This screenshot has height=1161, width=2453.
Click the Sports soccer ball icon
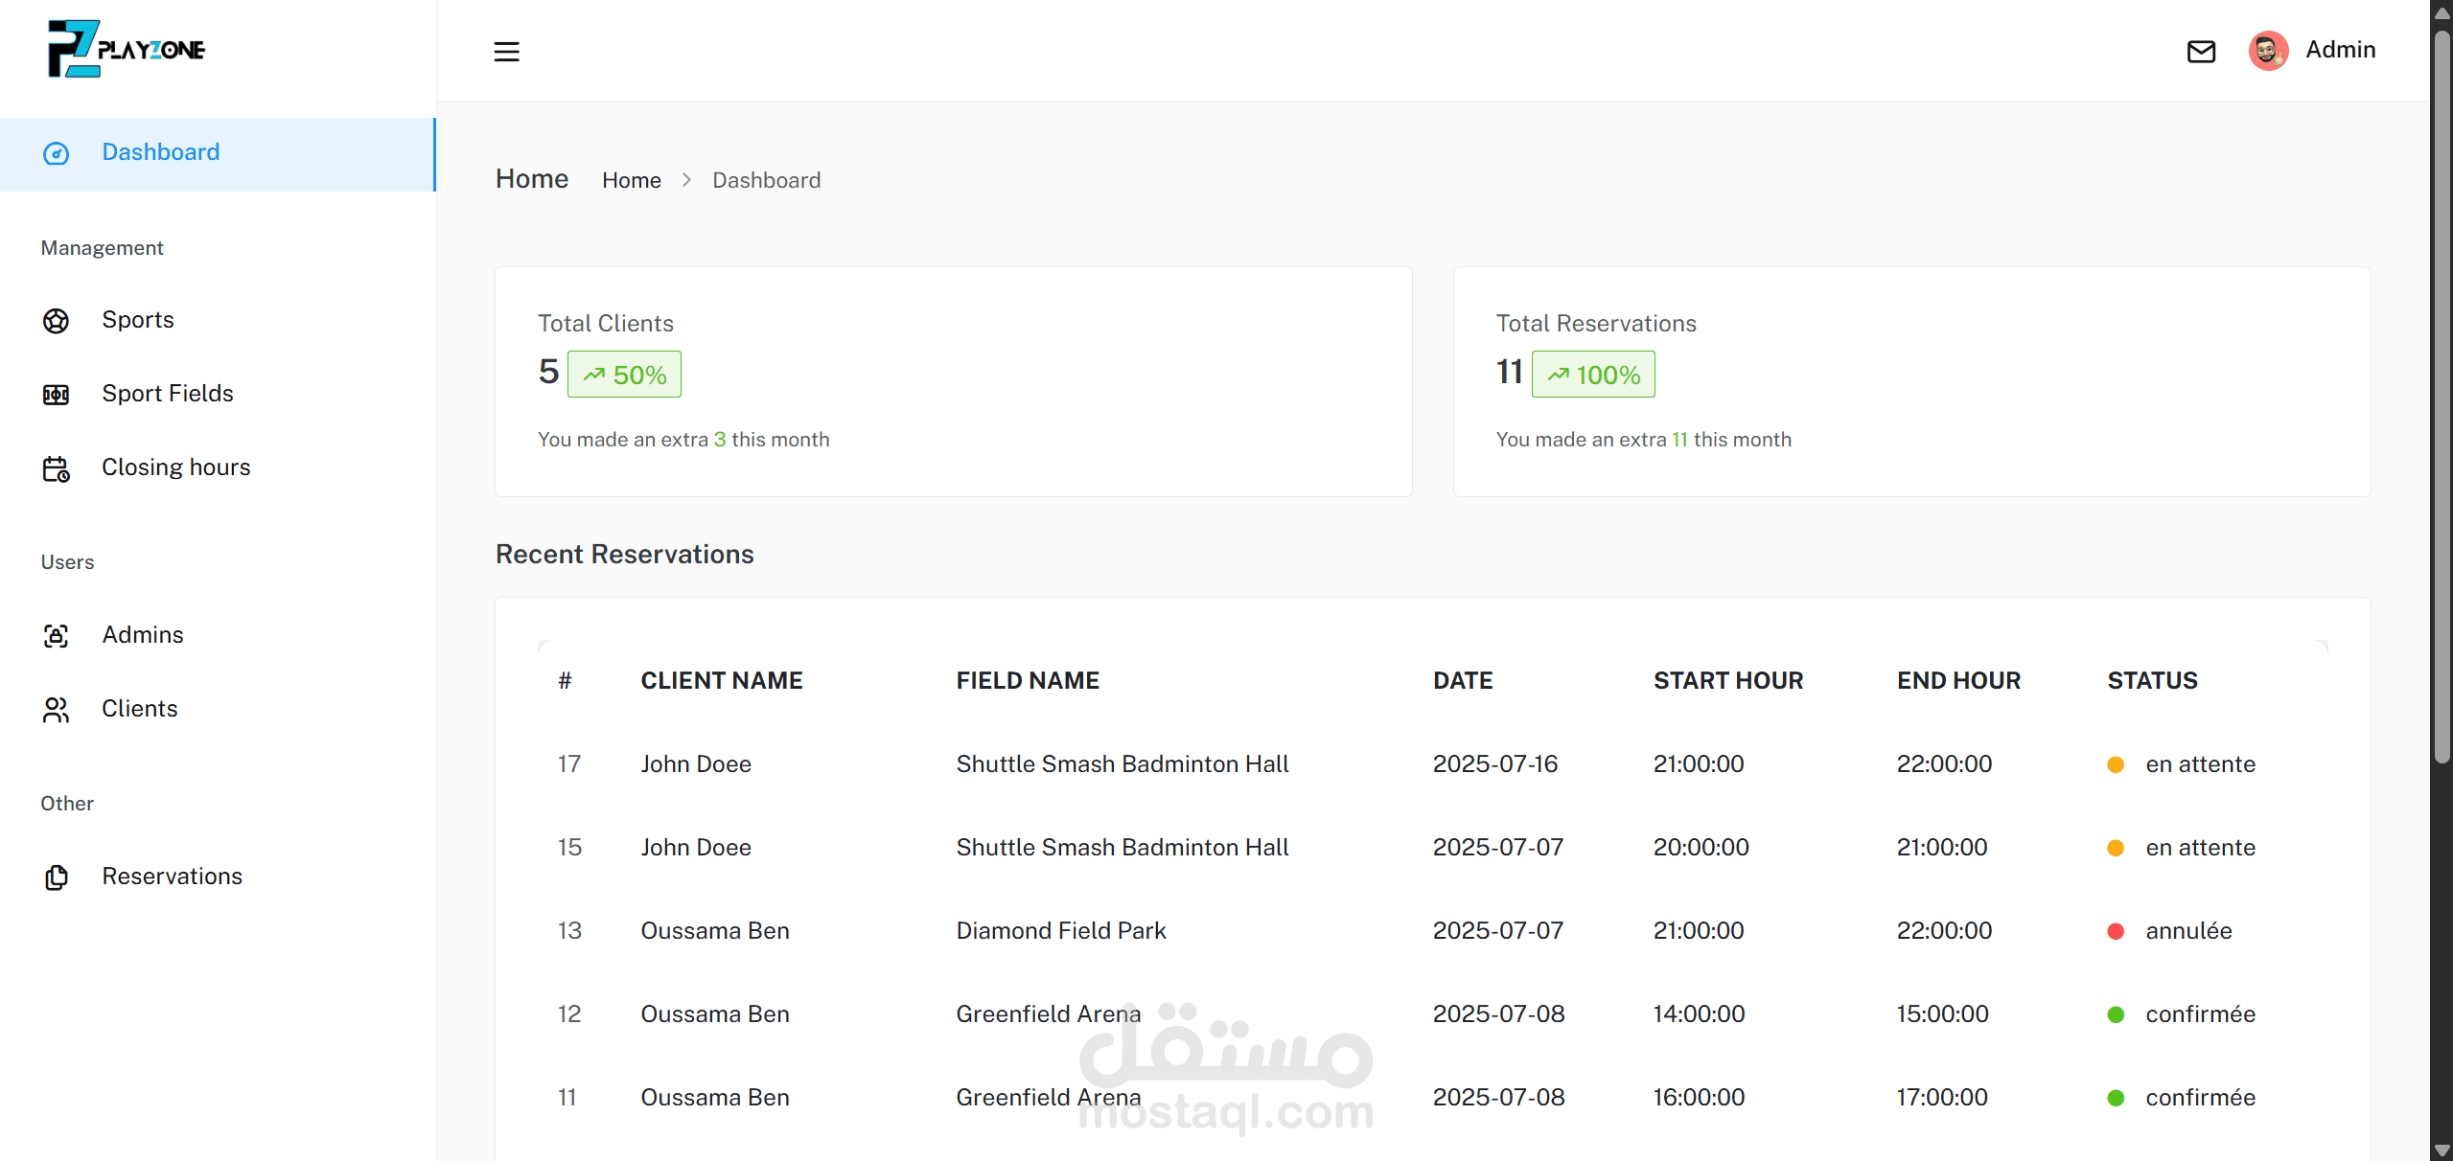pyautogui.click(x=57, y=321)
